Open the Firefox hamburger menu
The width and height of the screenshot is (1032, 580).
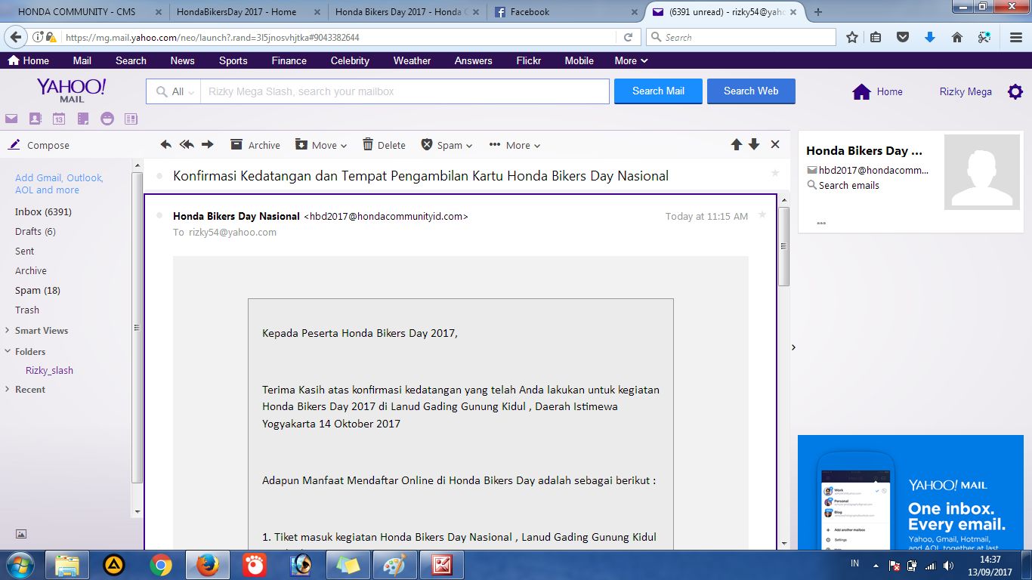pos(1016,37)
